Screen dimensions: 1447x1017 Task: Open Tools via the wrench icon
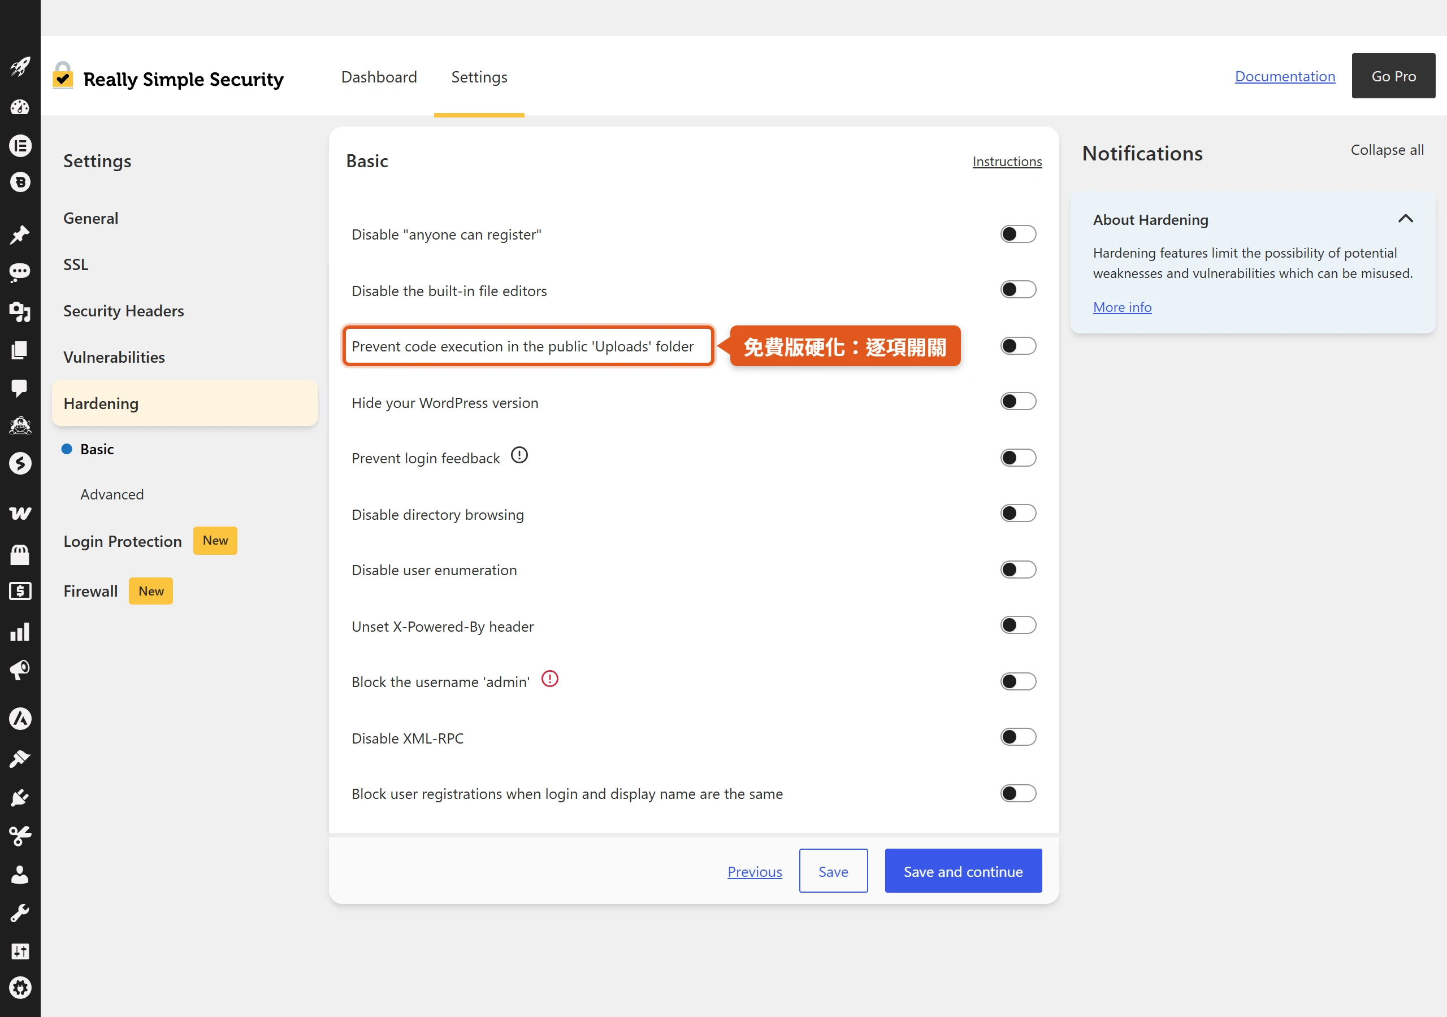(x=20, y=913)
